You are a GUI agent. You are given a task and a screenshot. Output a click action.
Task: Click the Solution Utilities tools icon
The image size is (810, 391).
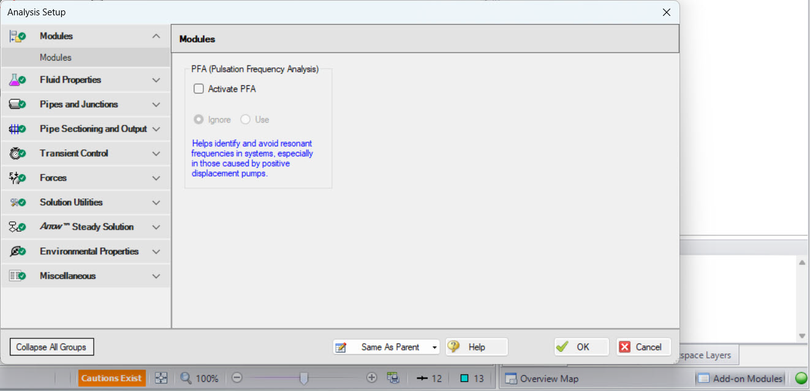(x=17, y=202)
